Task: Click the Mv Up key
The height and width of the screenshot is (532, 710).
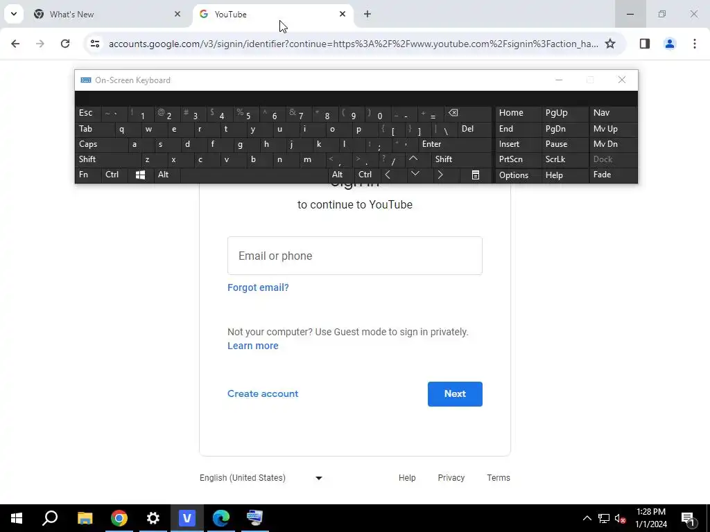Action: coord(613,129)
